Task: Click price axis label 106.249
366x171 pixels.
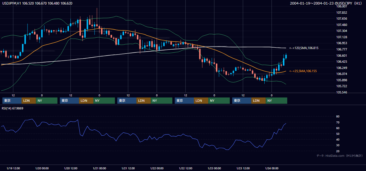Action: [342, 68]
